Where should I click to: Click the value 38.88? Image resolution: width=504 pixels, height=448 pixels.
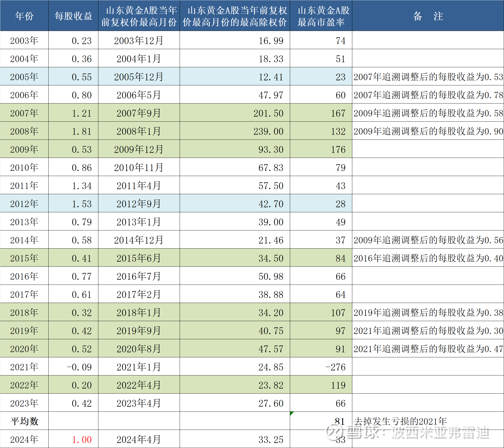(271, 295)
